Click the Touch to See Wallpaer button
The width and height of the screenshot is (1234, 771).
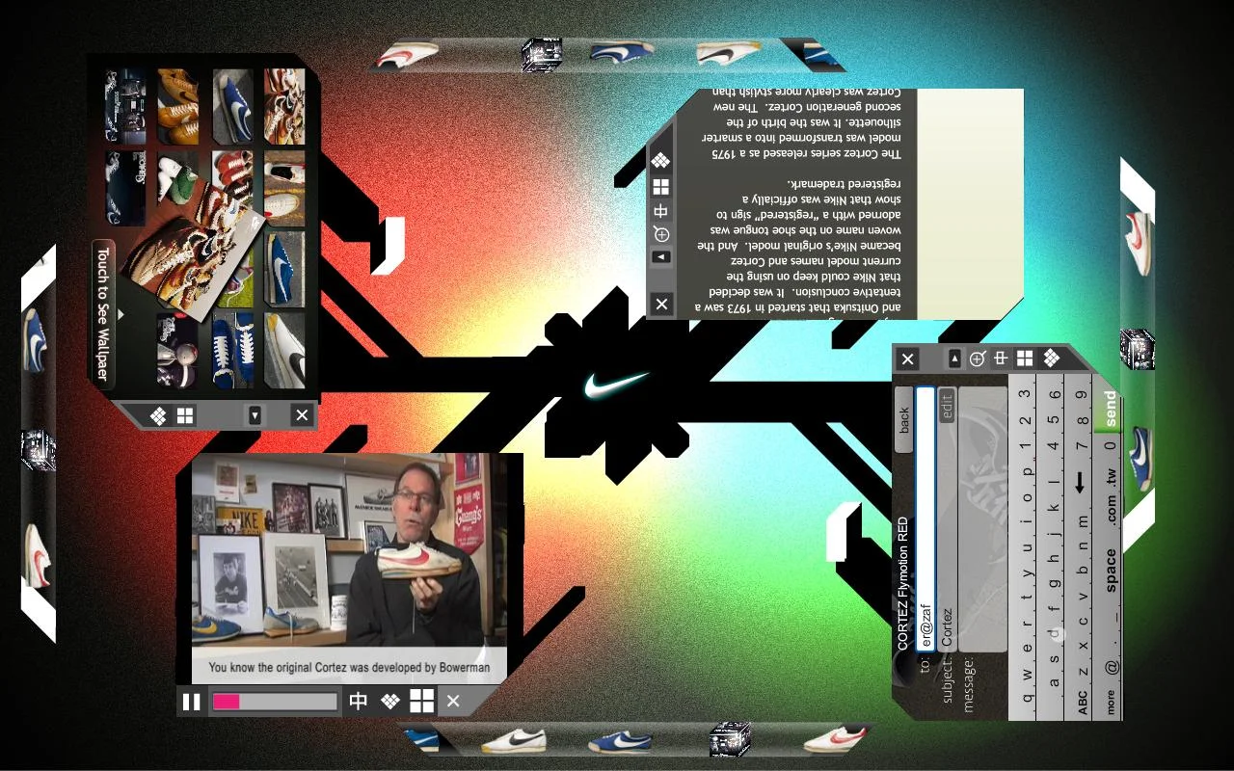(103, 314)
